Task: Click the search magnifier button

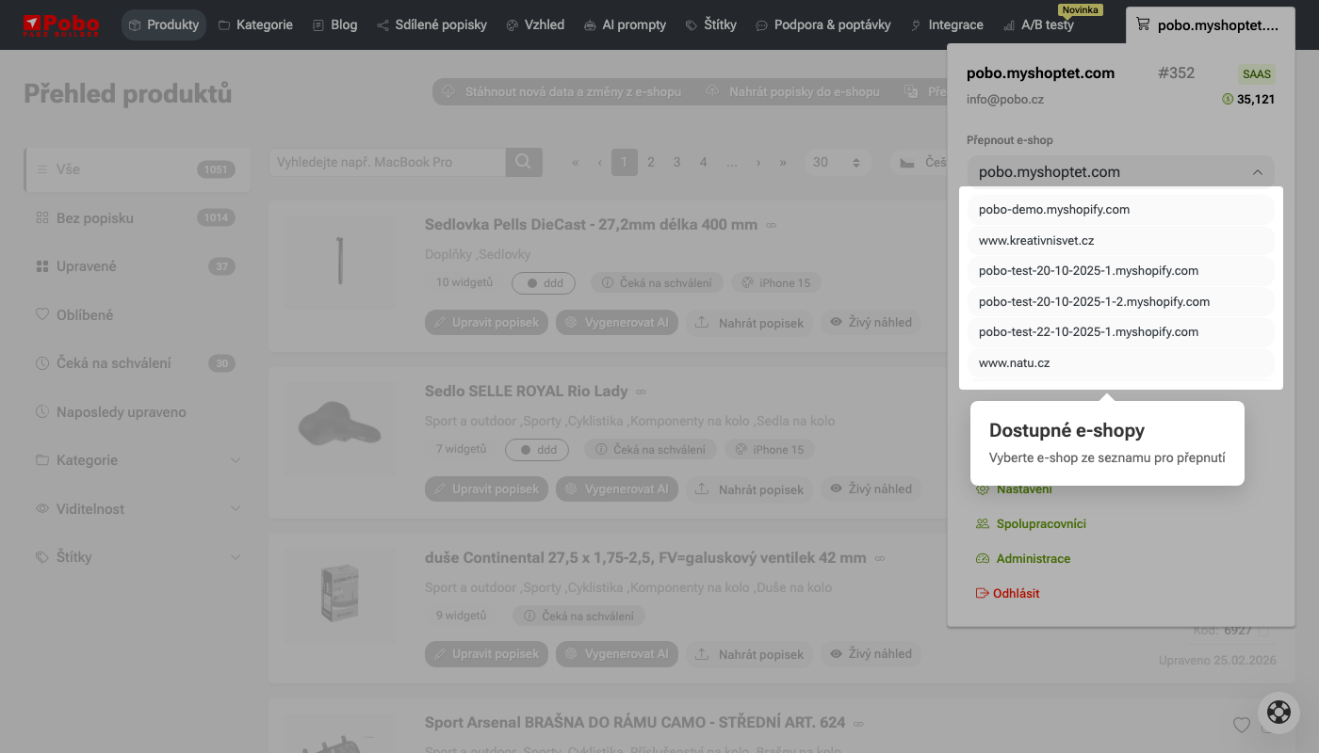Action: (x=524, y=162)
